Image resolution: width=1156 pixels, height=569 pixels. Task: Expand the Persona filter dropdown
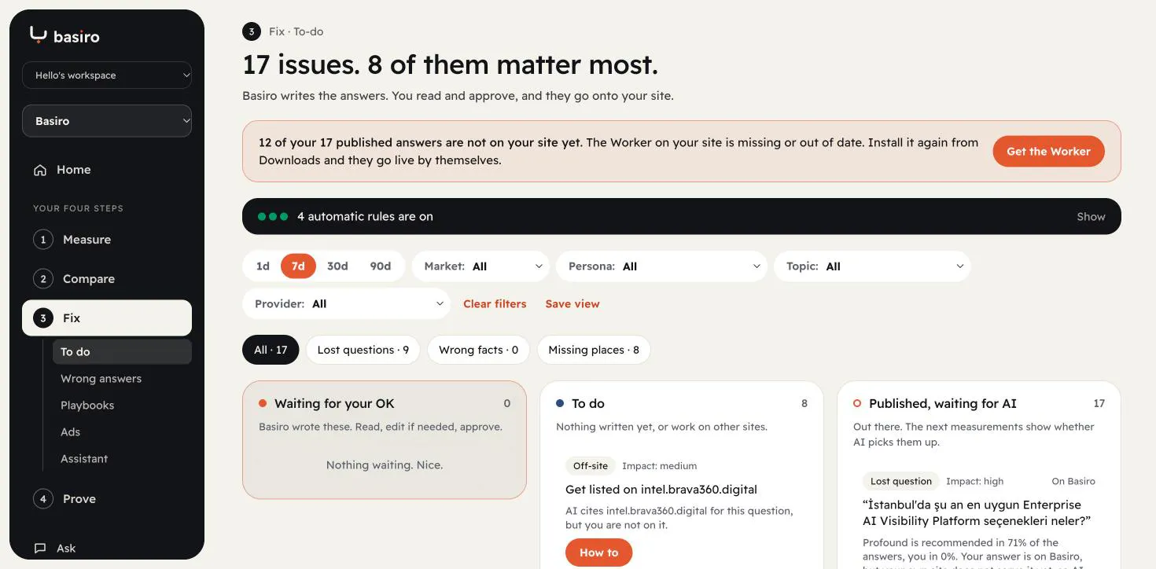[x=661, y=266]
